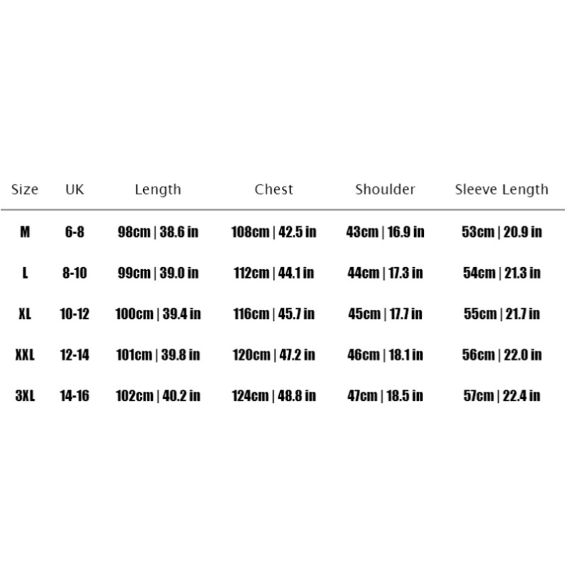Select the XXL size row label
Screen dimensions: 567x567
[25, 354]
